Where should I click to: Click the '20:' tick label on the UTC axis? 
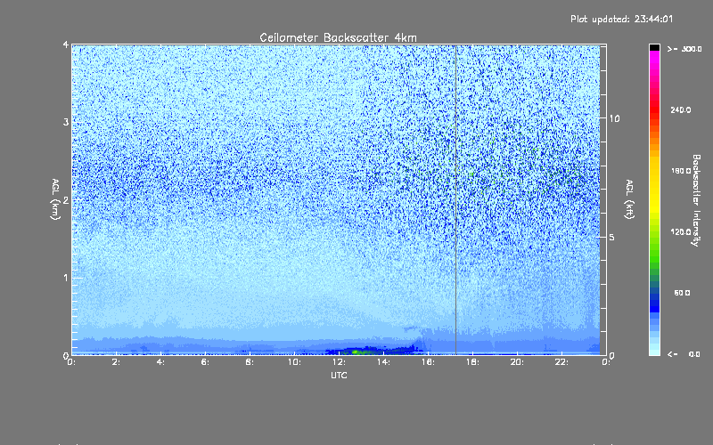click(x=517, y=362)
